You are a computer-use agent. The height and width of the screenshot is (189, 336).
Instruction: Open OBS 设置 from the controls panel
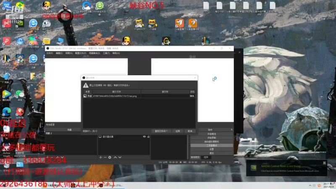pos(212,150)
